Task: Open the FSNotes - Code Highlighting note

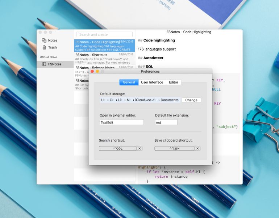Action: [x=104, y=46]
